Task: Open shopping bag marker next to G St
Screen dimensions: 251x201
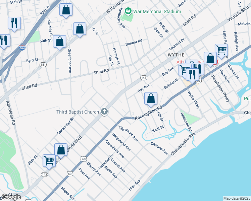Action: tap(80, 29)
